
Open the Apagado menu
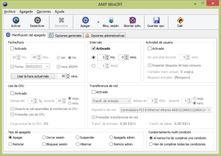coord(26,12)
